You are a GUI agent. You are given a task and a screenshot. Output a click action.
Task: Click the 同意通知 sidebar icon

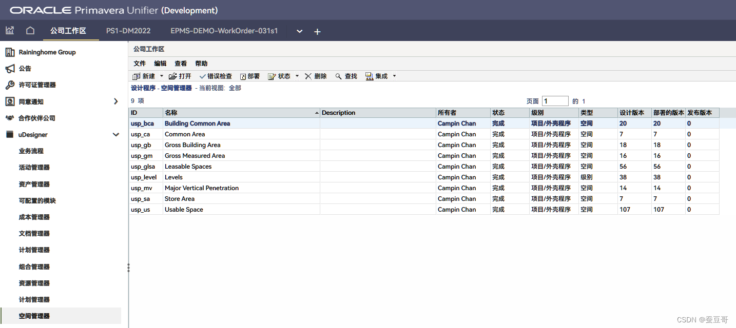10,101
